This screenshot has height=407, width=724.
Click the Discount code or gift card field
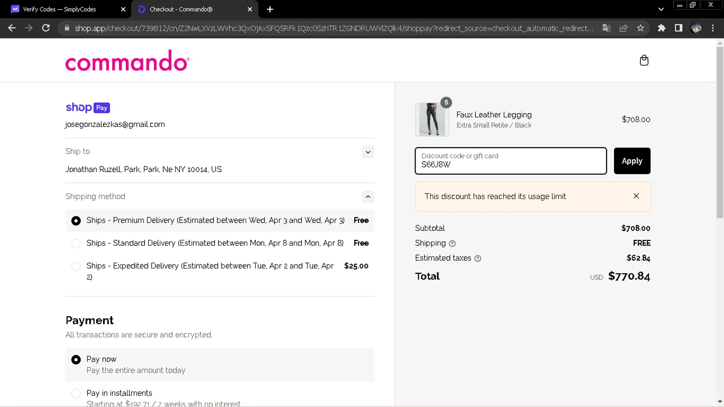(511, 161)
